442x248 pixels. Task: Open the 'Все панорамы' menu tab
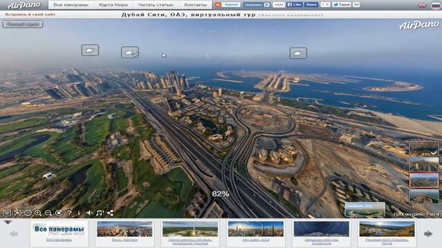click(x=70, y=5)
